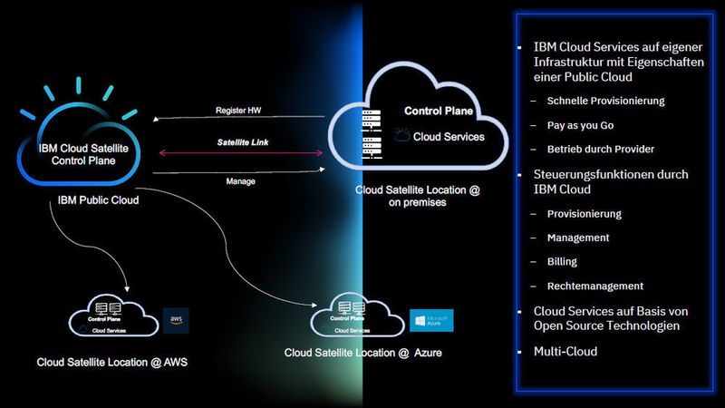This screenshot has height=408, width=725.
Task: Click the 'Register HW' arrow label
Action: 238,111
